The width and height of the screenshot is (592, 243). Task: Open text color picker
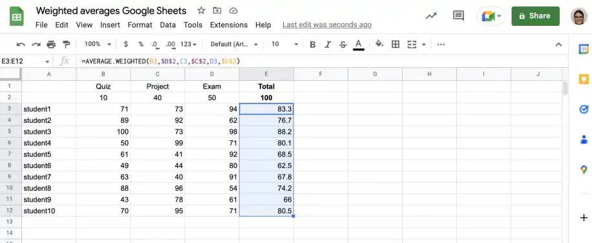point(358,45)
